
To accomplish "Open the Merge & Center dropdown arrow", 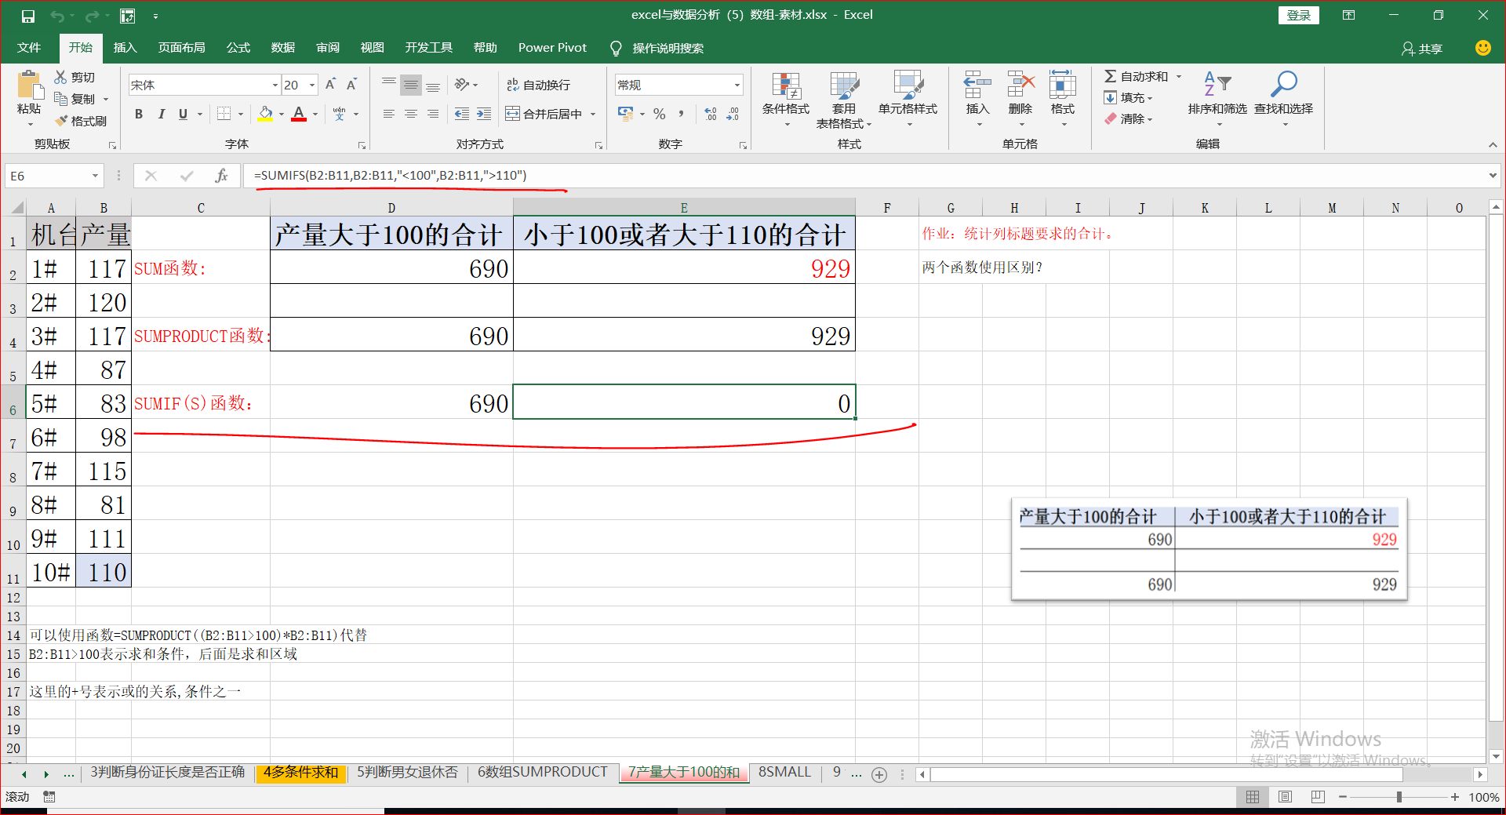I will [593, 114].
